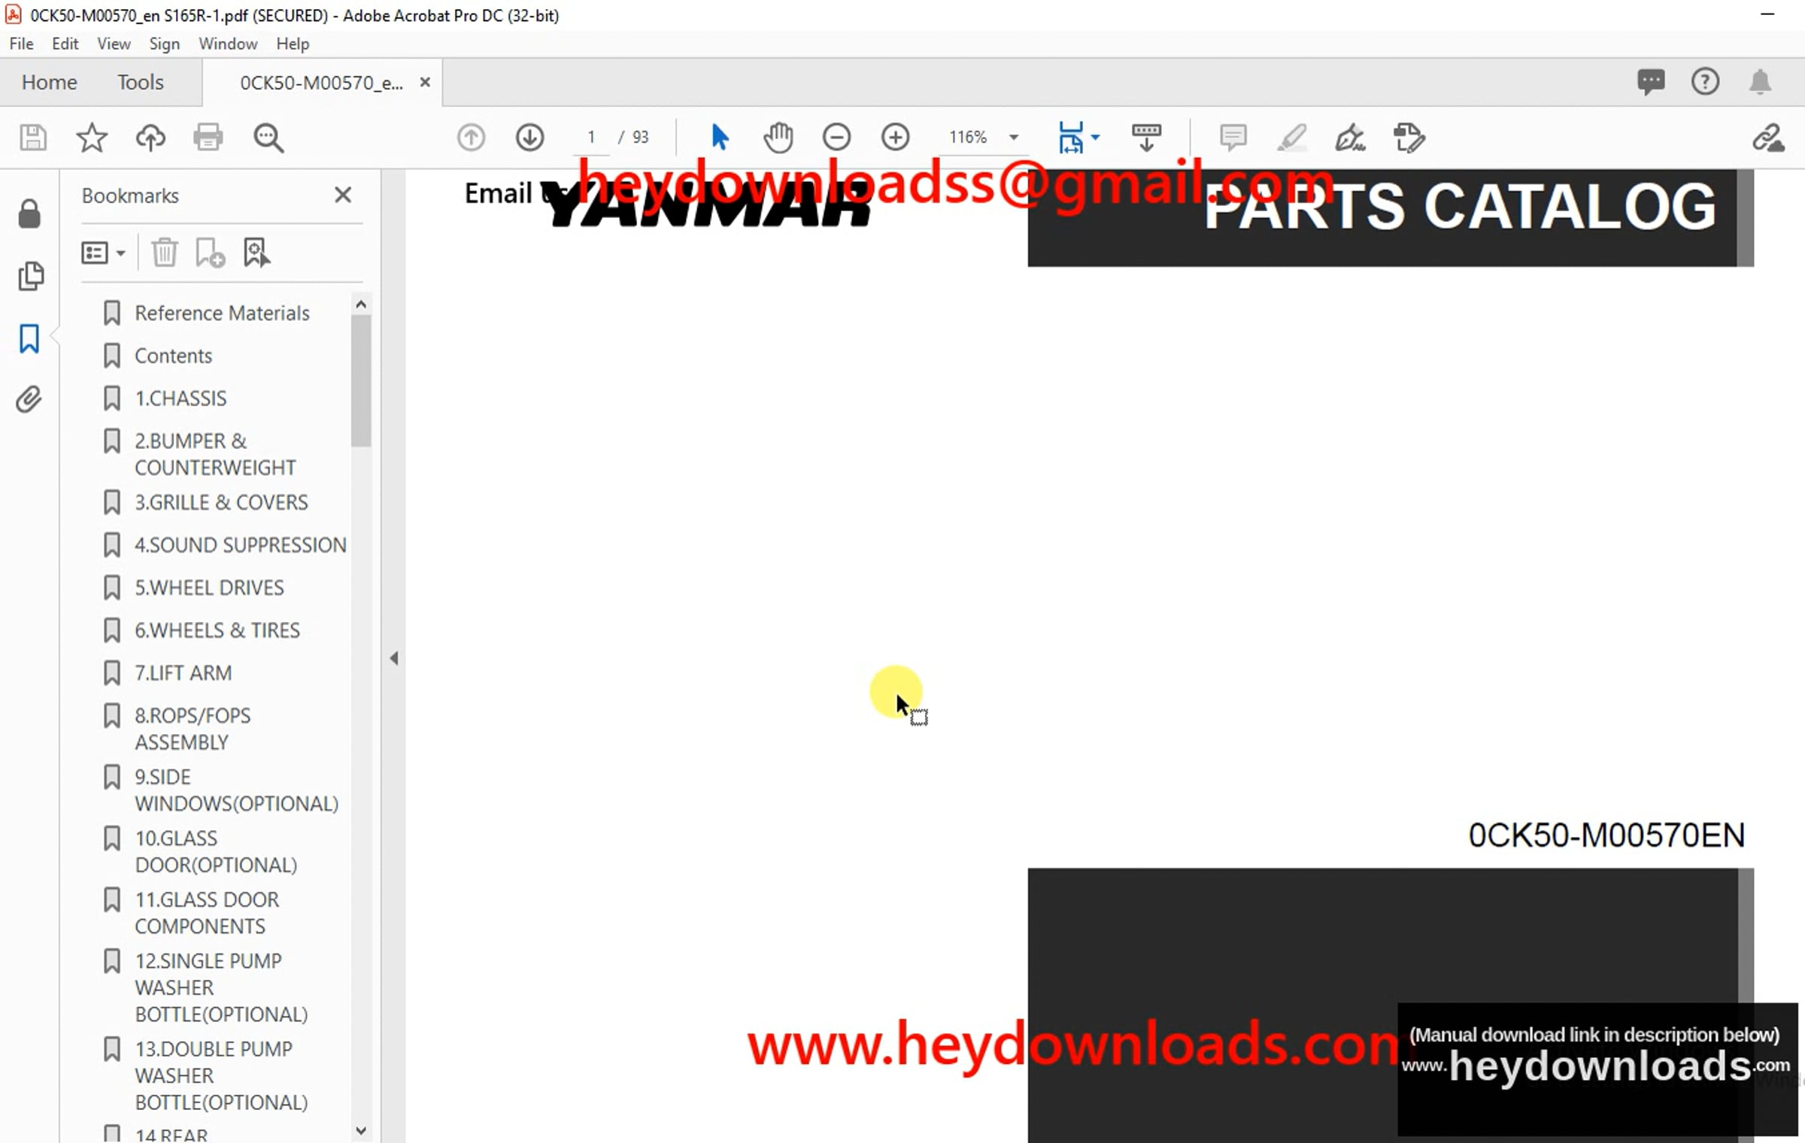
Task: Click the Zoom in plus icon
Action: tap(895, 138)
